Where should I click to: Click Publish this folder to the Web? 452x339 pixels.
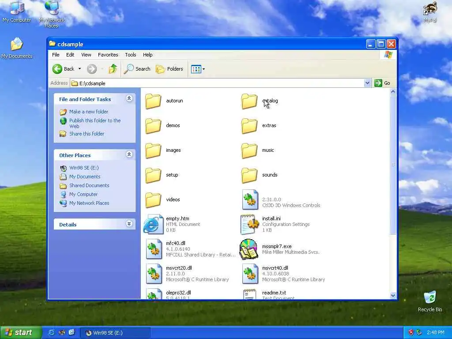pyautogui.click(x=95, y=124)
